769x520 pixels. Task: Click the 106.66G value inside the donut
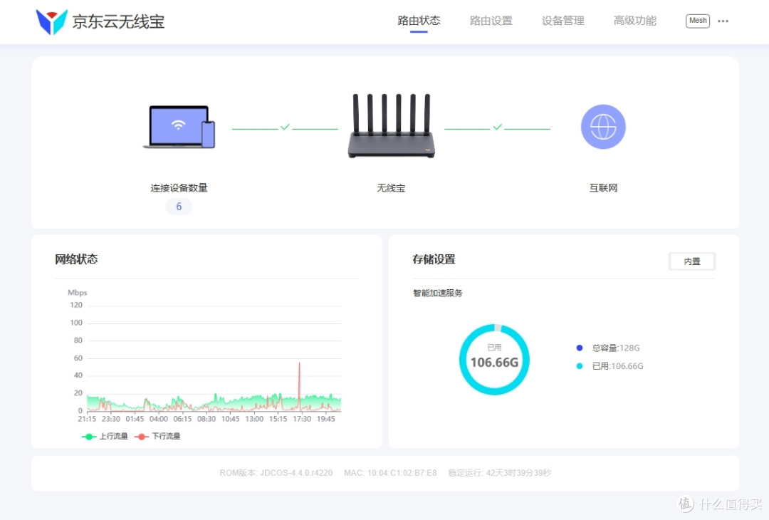pyautogui.click(x=494, y=363)
